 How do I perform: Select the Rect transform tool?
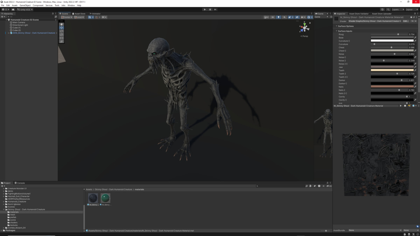point(62,38)
